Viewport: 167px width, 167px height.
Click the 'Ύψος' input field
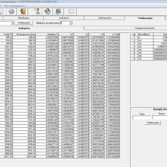coord(141,118)
